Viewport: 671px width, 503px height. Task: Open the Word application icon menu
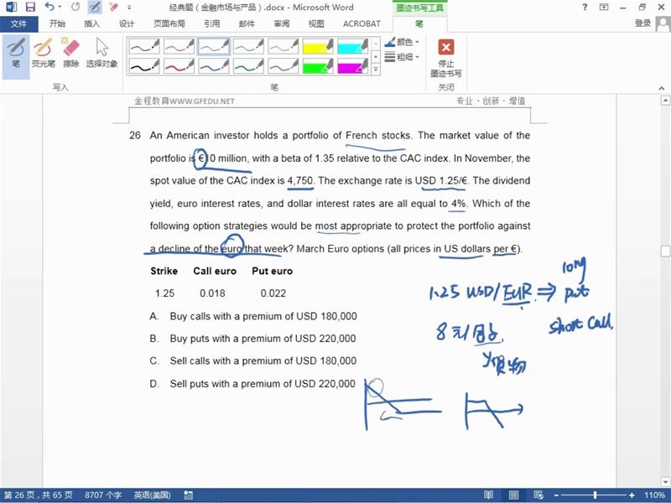[x=11, y=8]
